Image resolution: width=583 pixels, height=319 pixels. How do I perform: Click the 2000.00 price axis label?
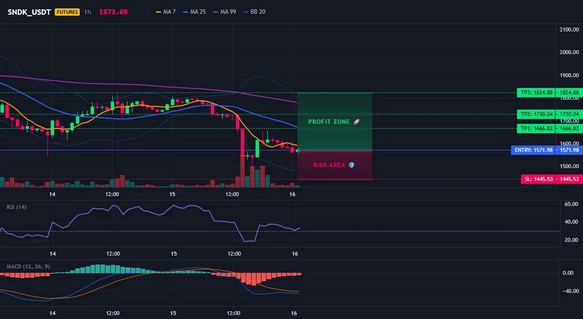coord(569,53)
